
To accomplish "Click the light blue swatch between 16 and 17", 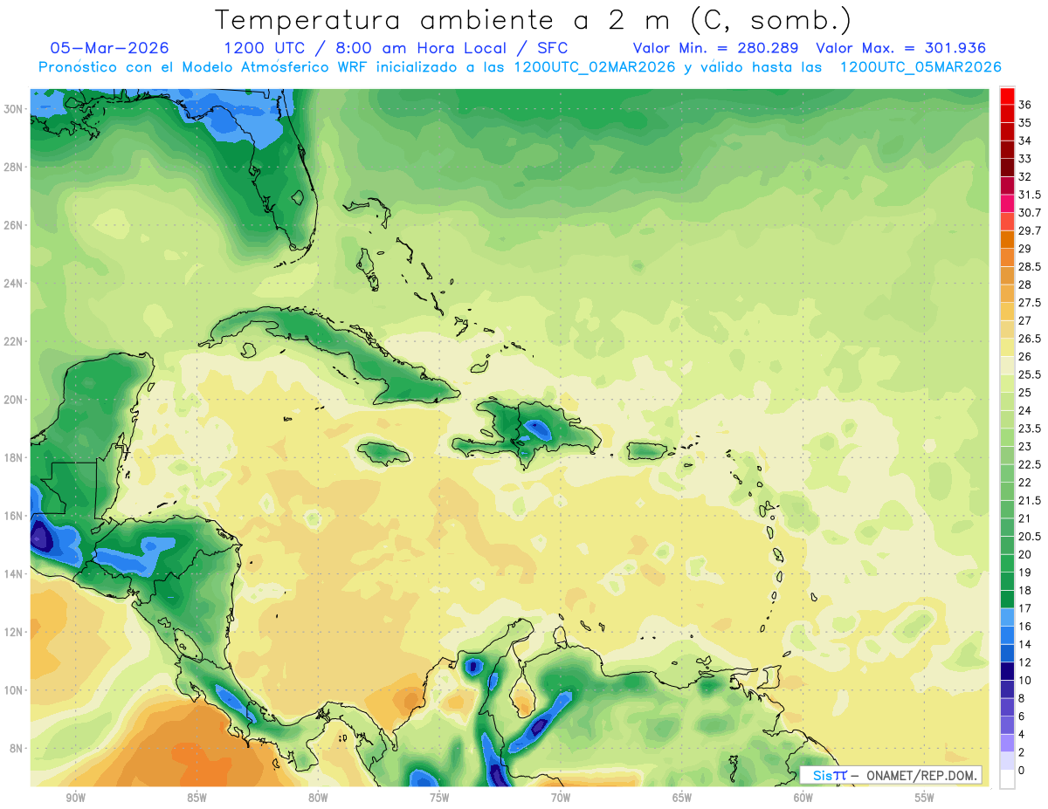I will tap(1007, 617).
